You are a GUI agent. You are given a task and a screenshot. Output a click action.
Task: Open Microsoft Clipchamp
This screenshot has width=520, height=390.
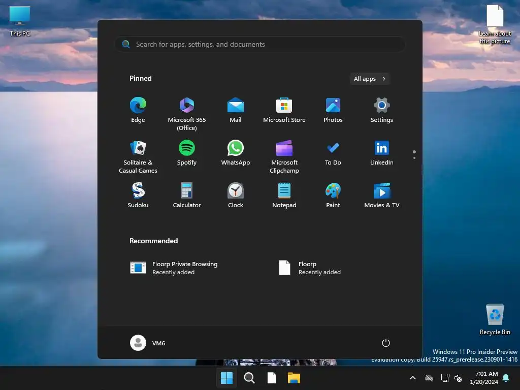click(x=284, y=156)
